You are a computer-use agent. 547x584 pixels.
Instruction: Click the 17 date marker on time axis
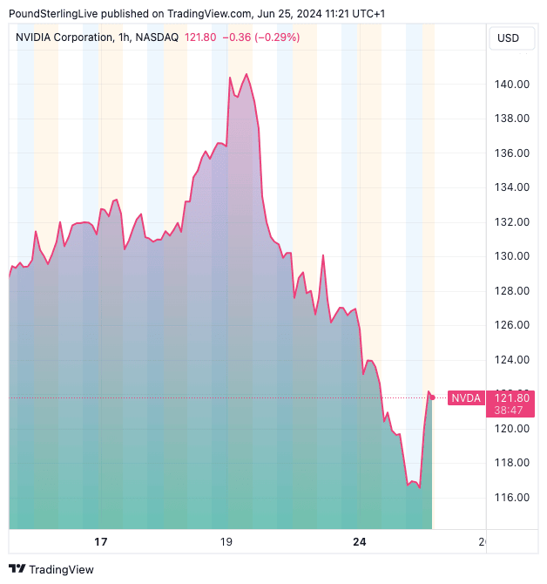[x=101, y=542]
